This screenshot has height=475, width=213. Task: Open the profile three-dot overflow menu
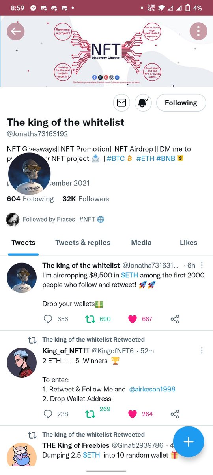pyautogui.click(x=198, y=32)
